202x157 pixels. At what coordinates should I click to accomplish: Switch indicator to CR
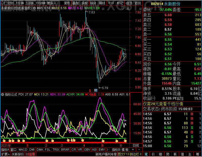tap(74, 150)
